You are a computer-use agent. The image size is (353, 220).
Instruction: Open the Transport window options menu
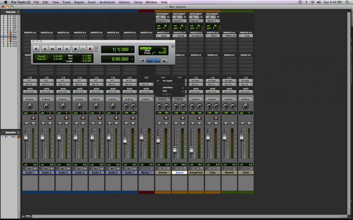(173, 46)
